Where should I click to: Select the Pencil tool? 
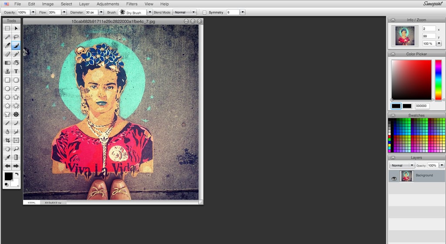point(16,54)
